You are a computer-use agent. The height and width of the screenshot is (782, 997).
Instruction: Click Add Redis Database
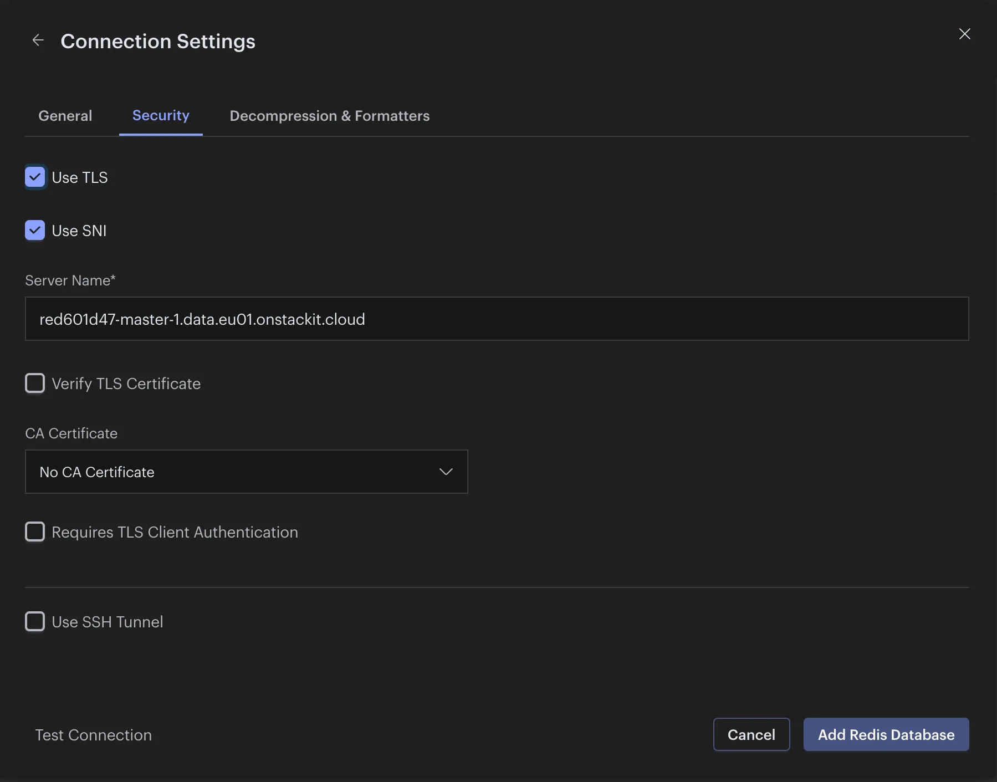[x=886, y=734]
